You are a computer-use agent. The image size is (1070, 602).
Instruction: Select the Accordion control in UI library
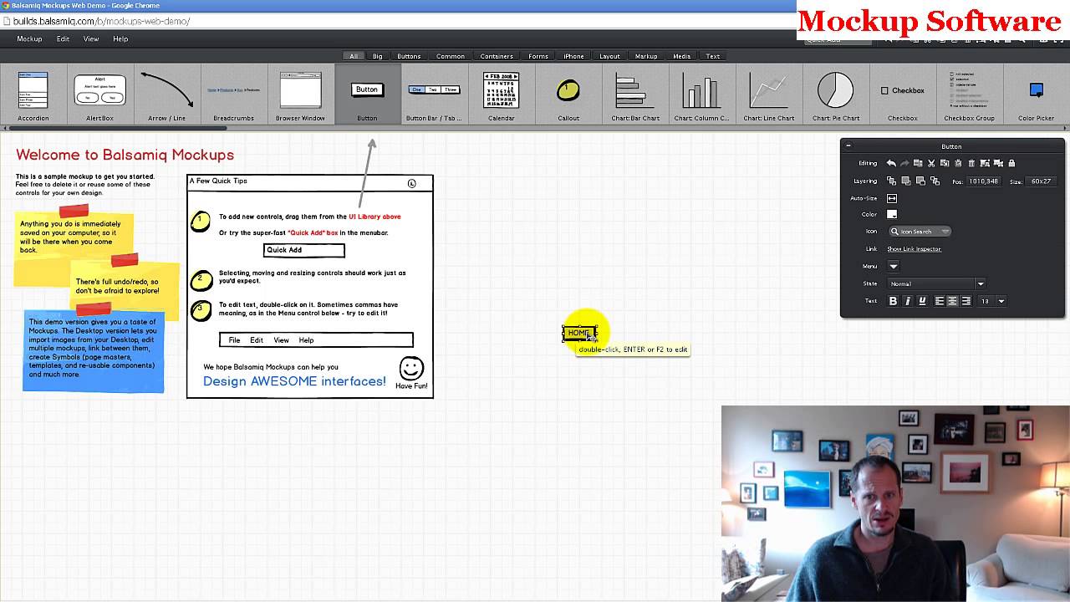tap(33, 96)
